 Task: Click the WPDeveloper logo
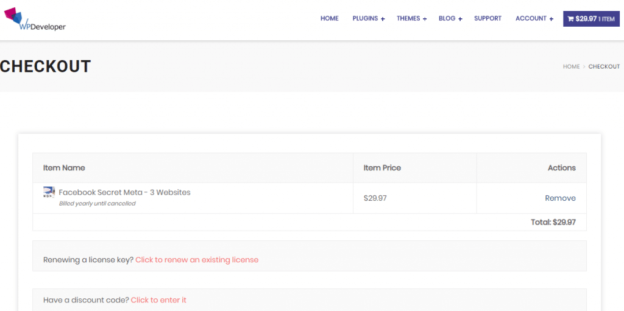35,20
